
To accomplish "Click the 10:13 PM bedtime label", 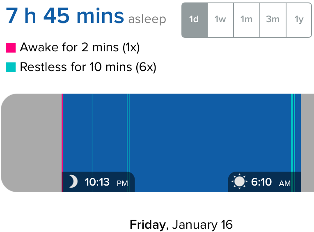I will coord(106,182).
